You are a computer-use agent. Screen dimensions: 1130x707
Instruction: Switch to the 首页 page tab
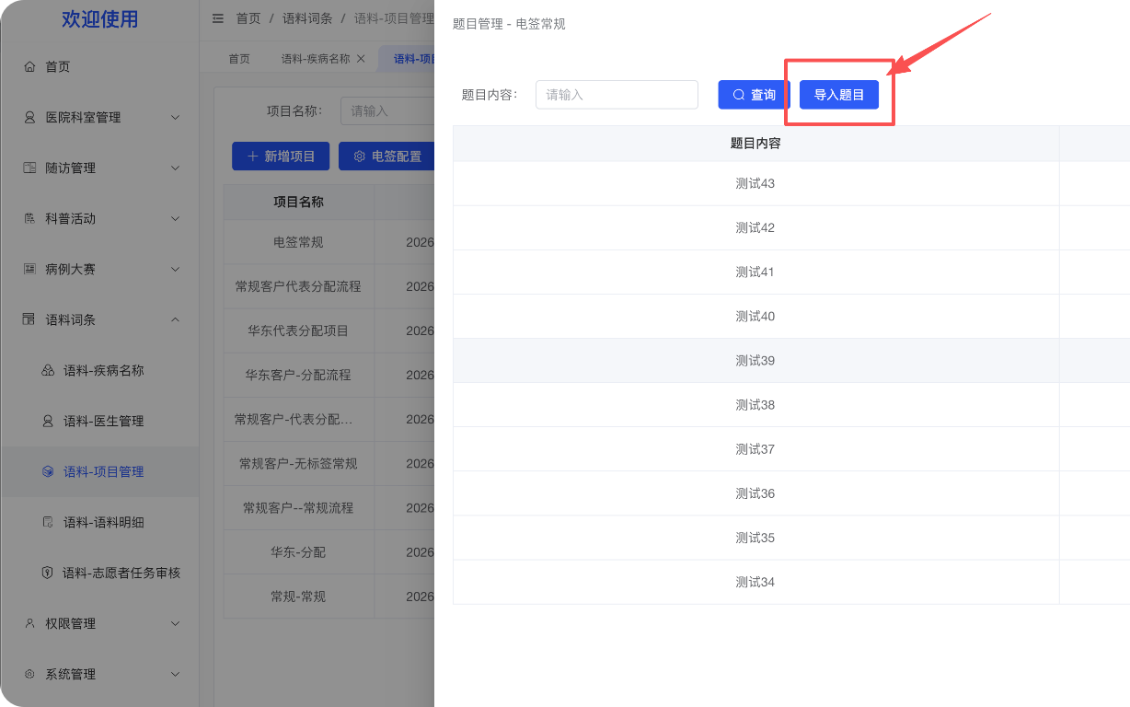[239, 59]
